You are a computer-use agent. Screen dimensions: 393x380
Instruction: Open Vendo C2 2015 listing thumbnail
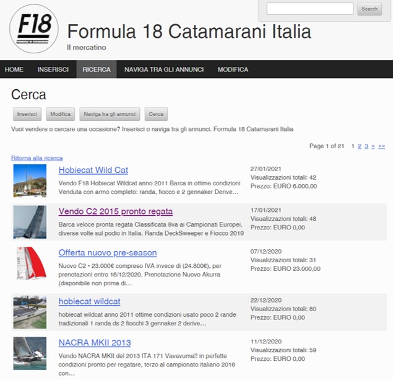pyautogui.click(x=30, y=222)
